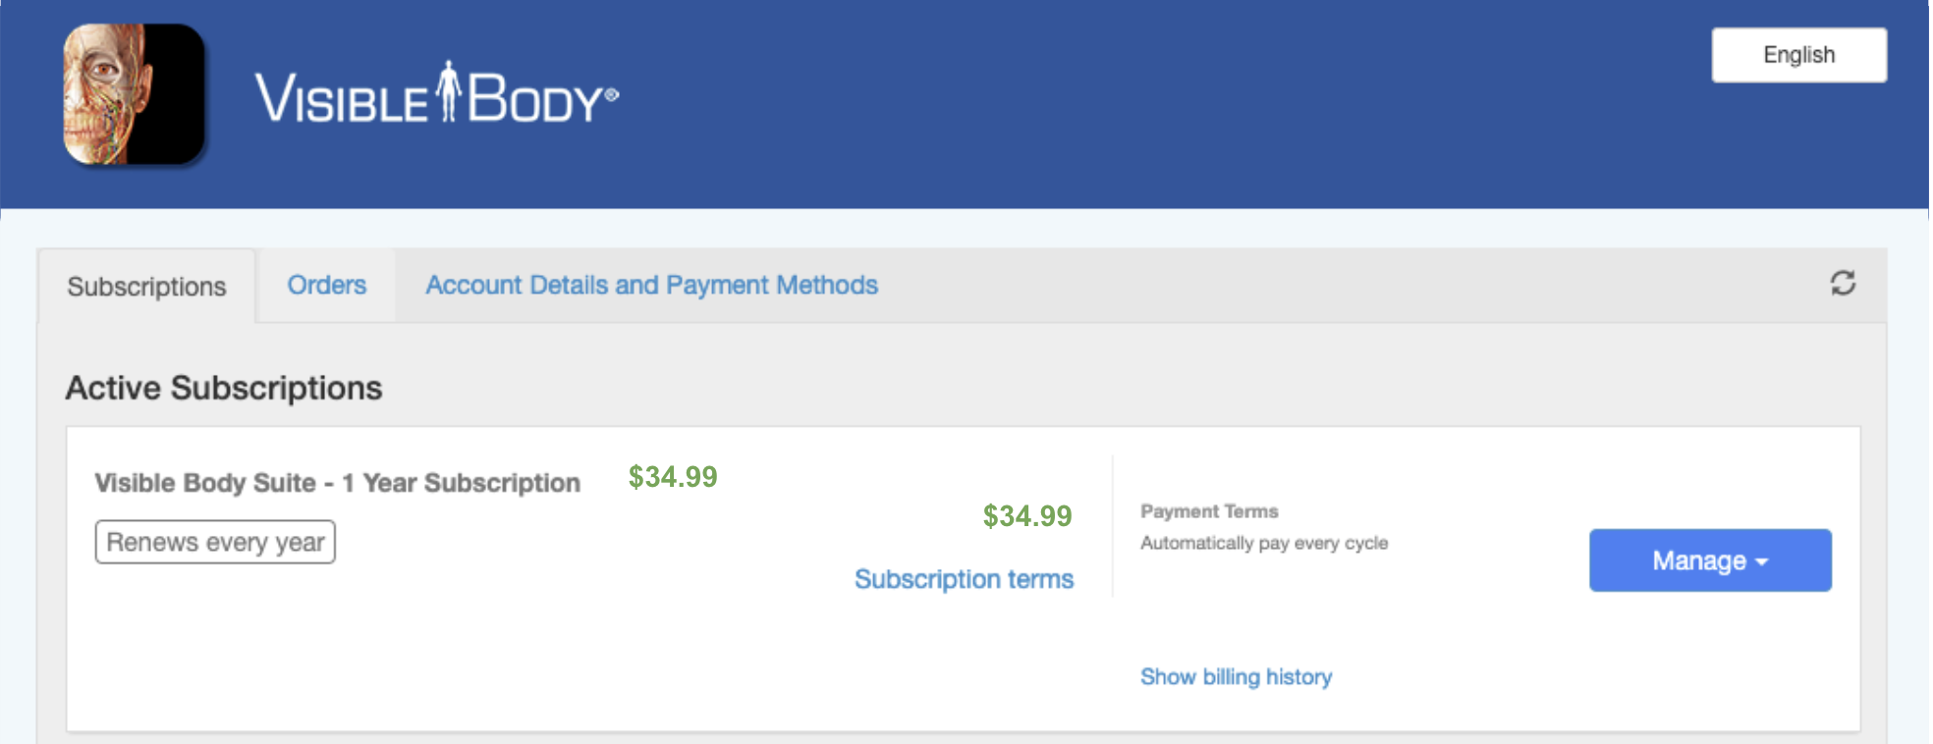The height and width of the screenshot is (744, 1933).
Task: Open the English language selector
Action: pyautogui.click(x=1798, y=55)
